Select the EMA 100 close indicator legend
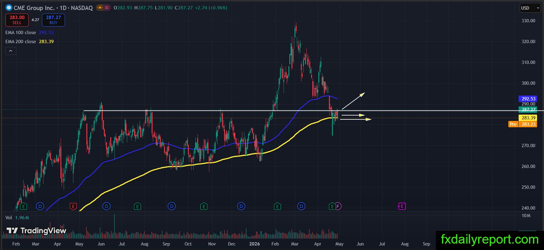This screenshot has height=250, width=544. pyautogui.click(x=21, y=33)
